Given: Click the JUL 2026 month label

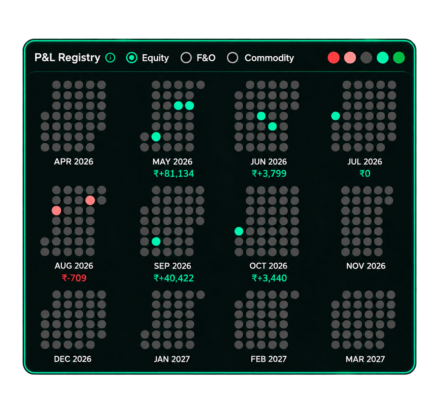Looking at the screenshot, I should tap(365, 162).
